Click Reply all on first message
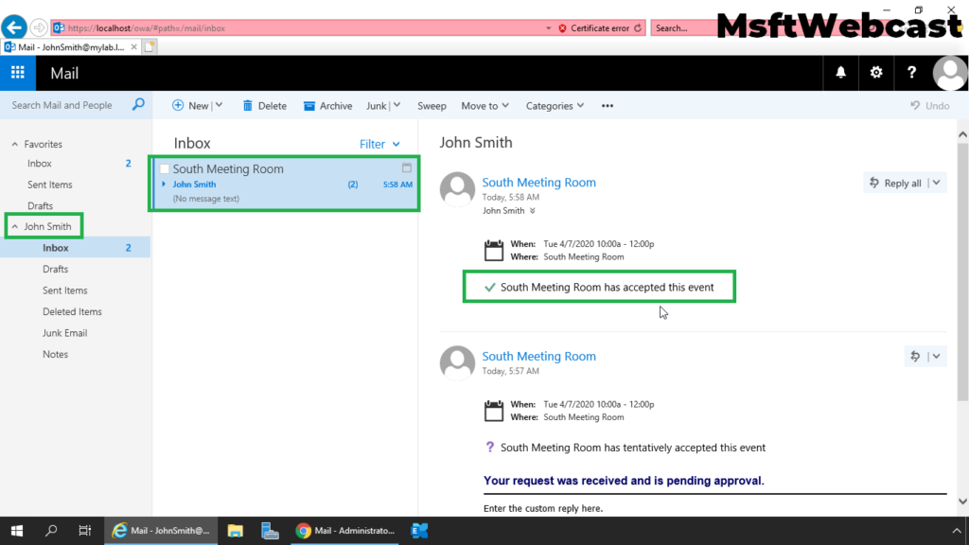The height and width of the screenshot is (545, 969). click(896, 183)
